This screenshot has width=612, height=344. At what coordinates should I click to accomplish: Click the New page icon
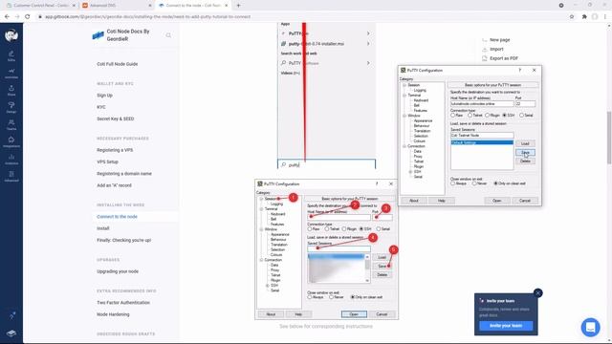coord(485,40)
